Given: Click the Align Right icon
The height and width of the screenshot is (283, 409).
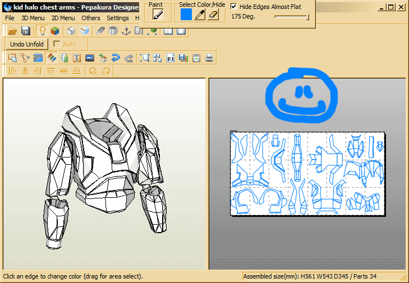Looking at the screenshot, I should click(x=38, y=71).
